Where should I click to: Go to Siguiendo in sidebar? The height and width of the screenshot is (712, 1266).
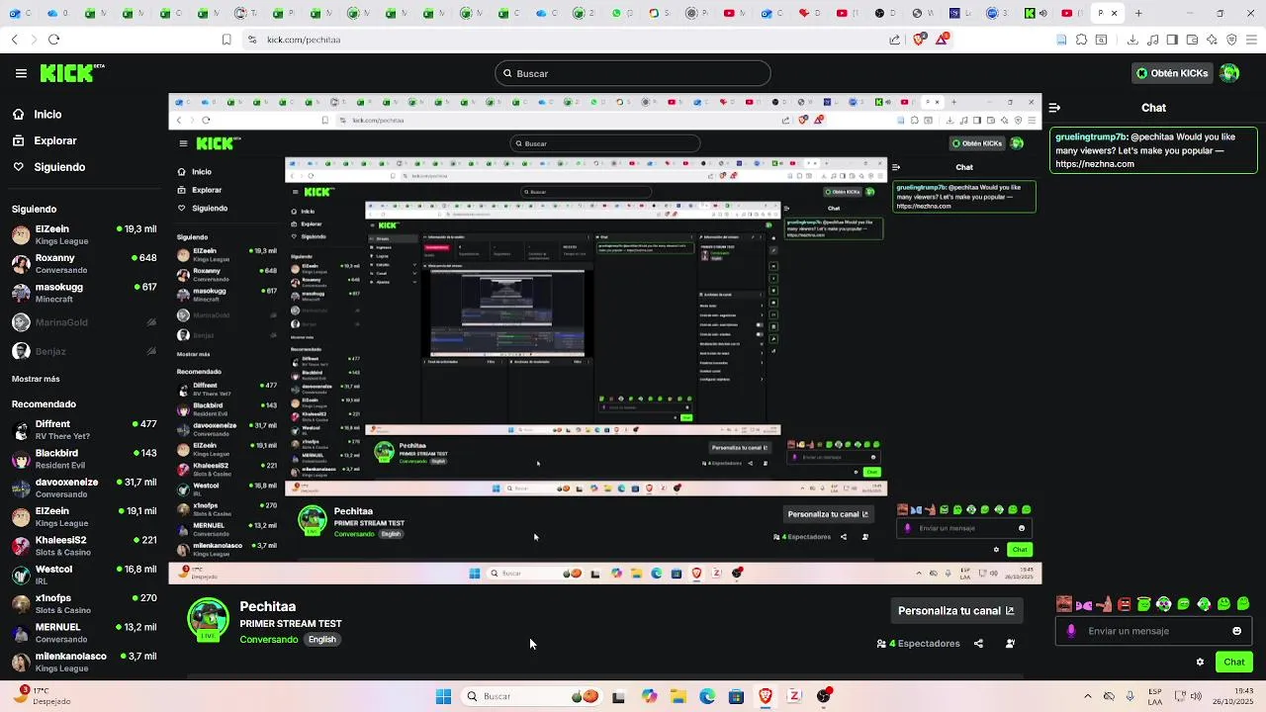pos(48,167)
